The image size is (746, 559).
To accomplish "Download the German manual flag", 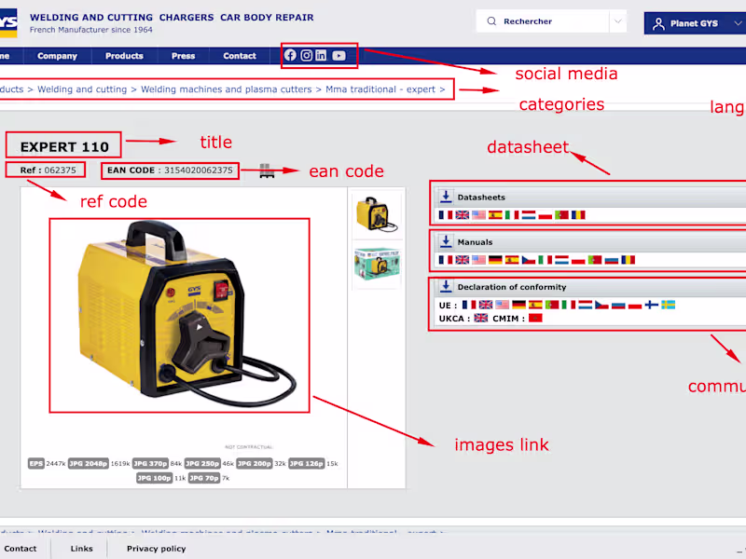I will 494,259.
